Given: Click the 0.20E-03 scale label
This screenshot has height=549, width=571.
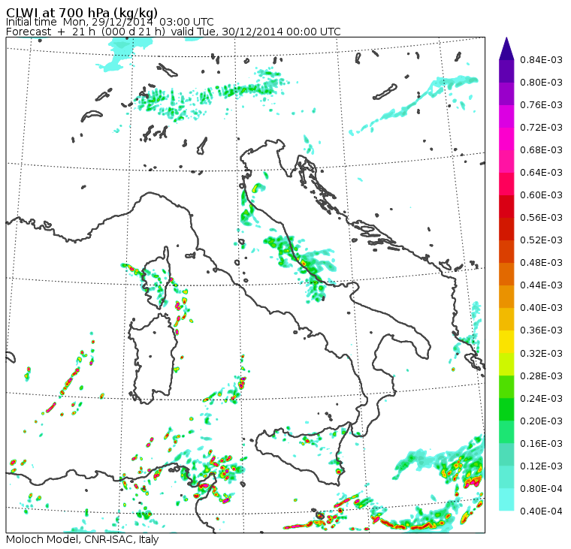Looking at the screenshot, I should click(541, 421).
